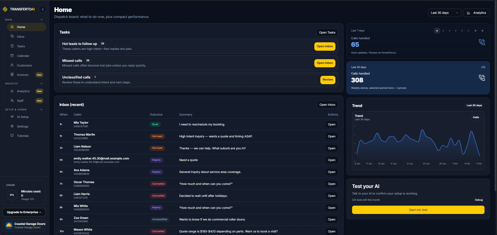Open AI Setup in sidebar
Screen dimensions: 497x235
click(x=23, y=117)
